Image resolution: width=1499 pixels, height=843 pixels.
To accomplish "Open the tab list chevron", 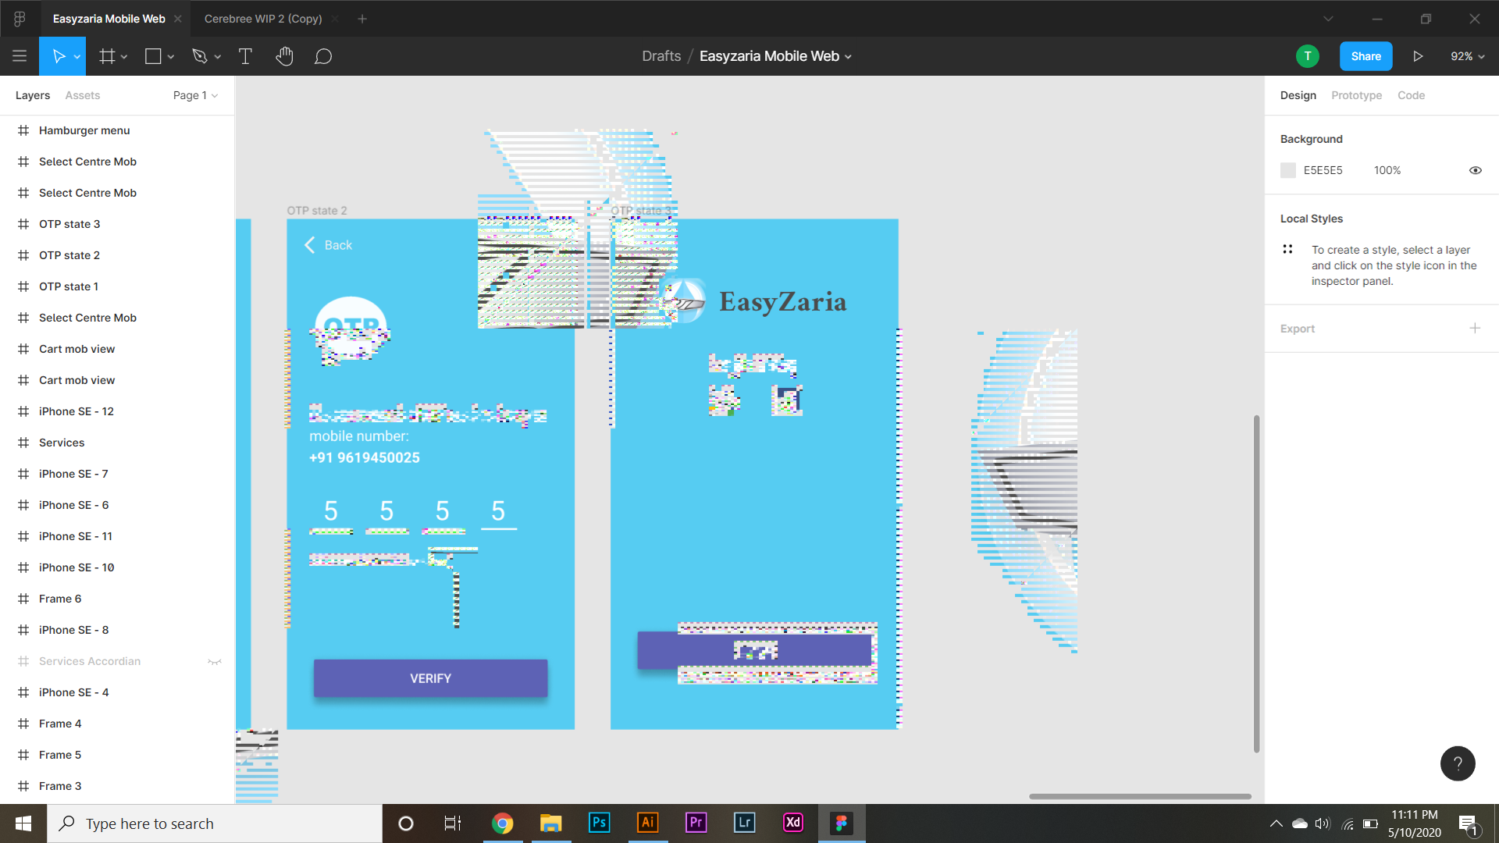I will [1328, 19].
